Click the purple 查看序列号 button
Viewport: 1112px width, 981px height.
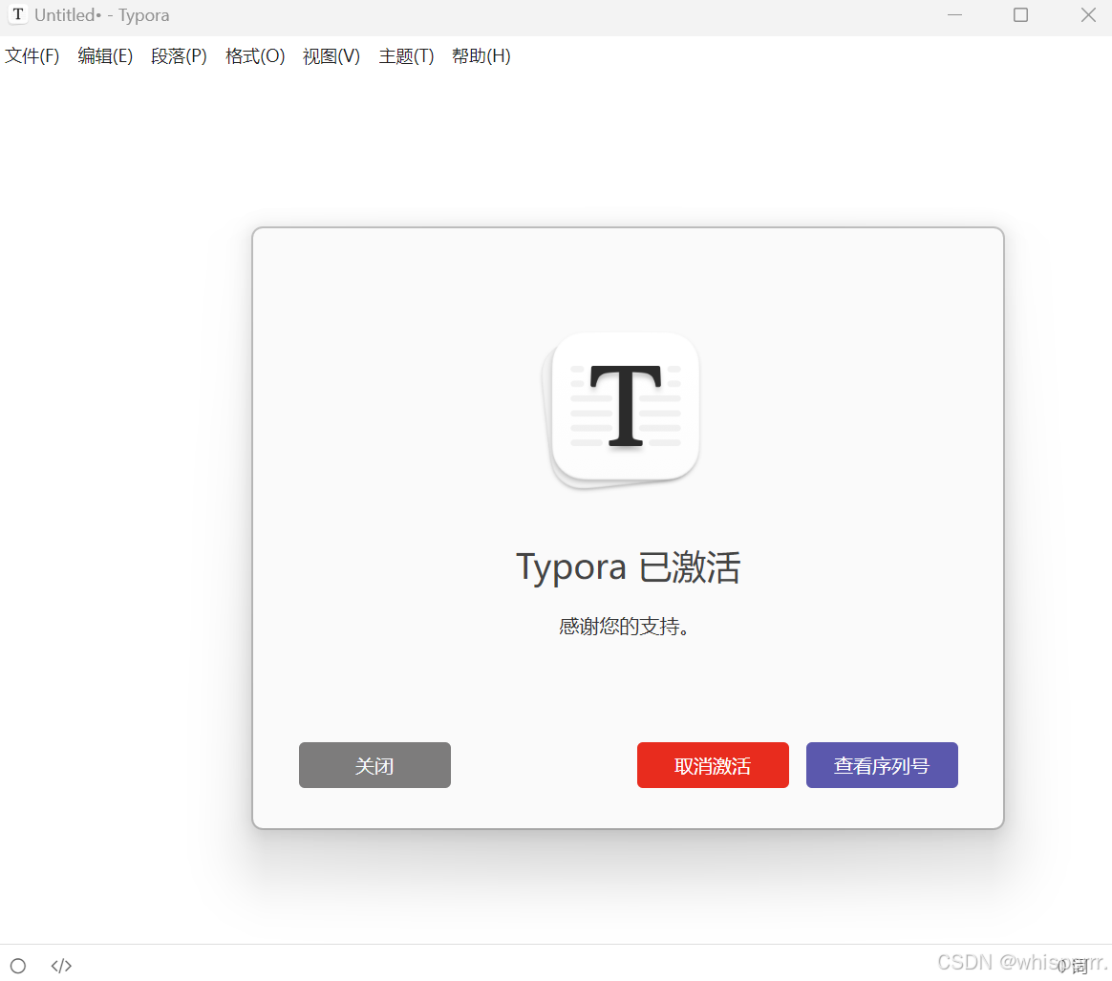pyautogui.click(x=882, y=766)
